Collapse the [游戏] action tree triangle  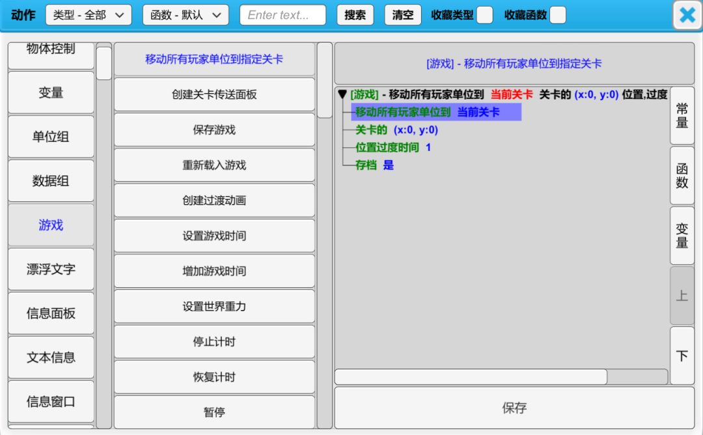click(342, 95)
